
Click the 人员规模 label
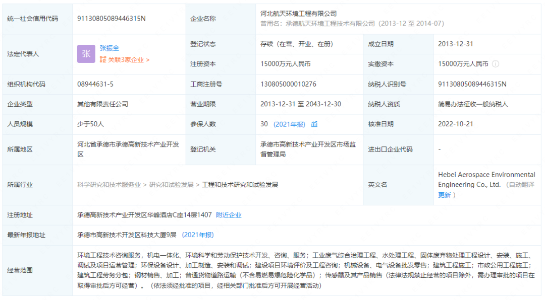point(20,124)
